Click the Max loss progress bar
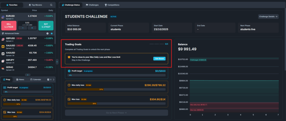This screenshot has width=286, height=121. [116, 103]
